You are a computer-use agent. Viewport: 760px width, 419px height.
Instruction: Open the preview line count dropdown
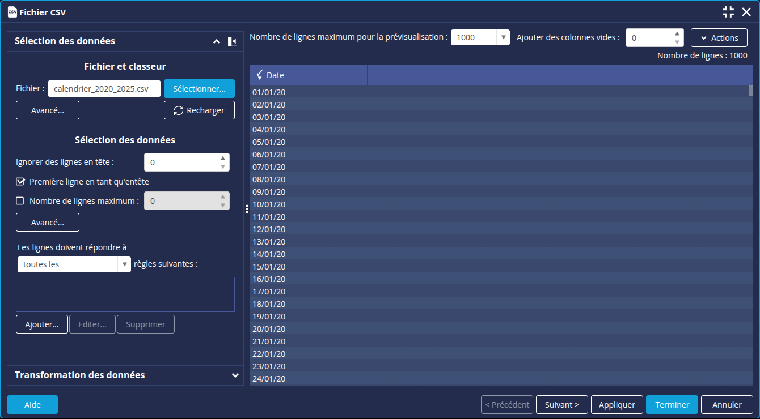[503, 38]
